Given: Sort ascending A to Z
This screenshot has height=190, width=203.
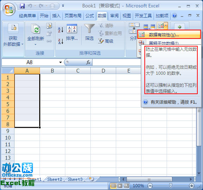Looking at the screenshot, I should (61, 30).
